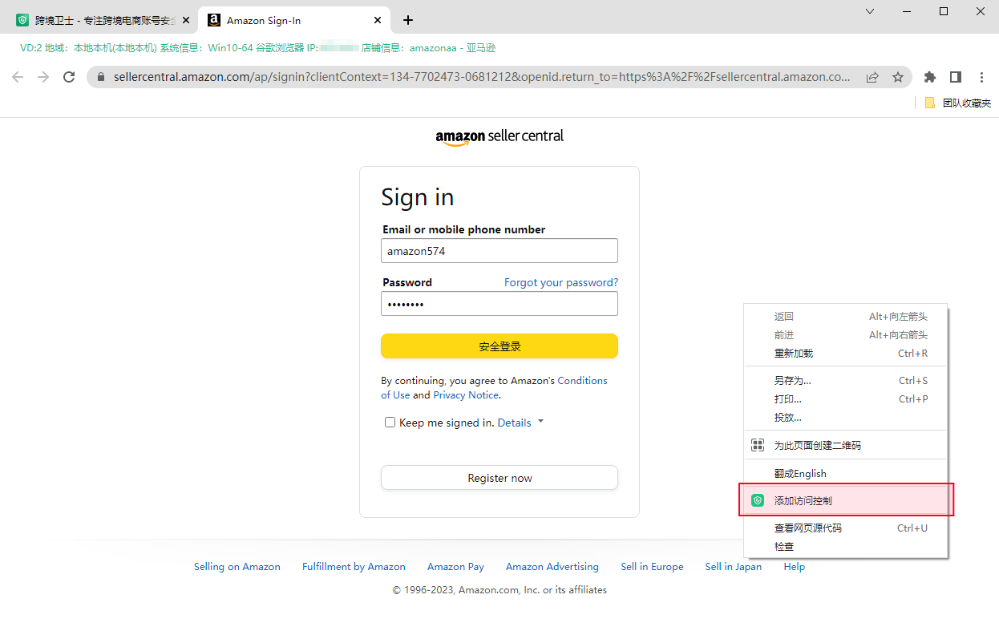
Task: Open the Amazon Pay footer link
Action: coord(455,567)
